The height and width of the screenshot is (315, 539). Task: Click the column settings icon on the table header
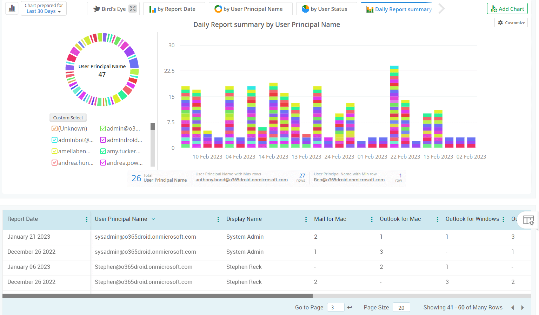coord(528,220)
